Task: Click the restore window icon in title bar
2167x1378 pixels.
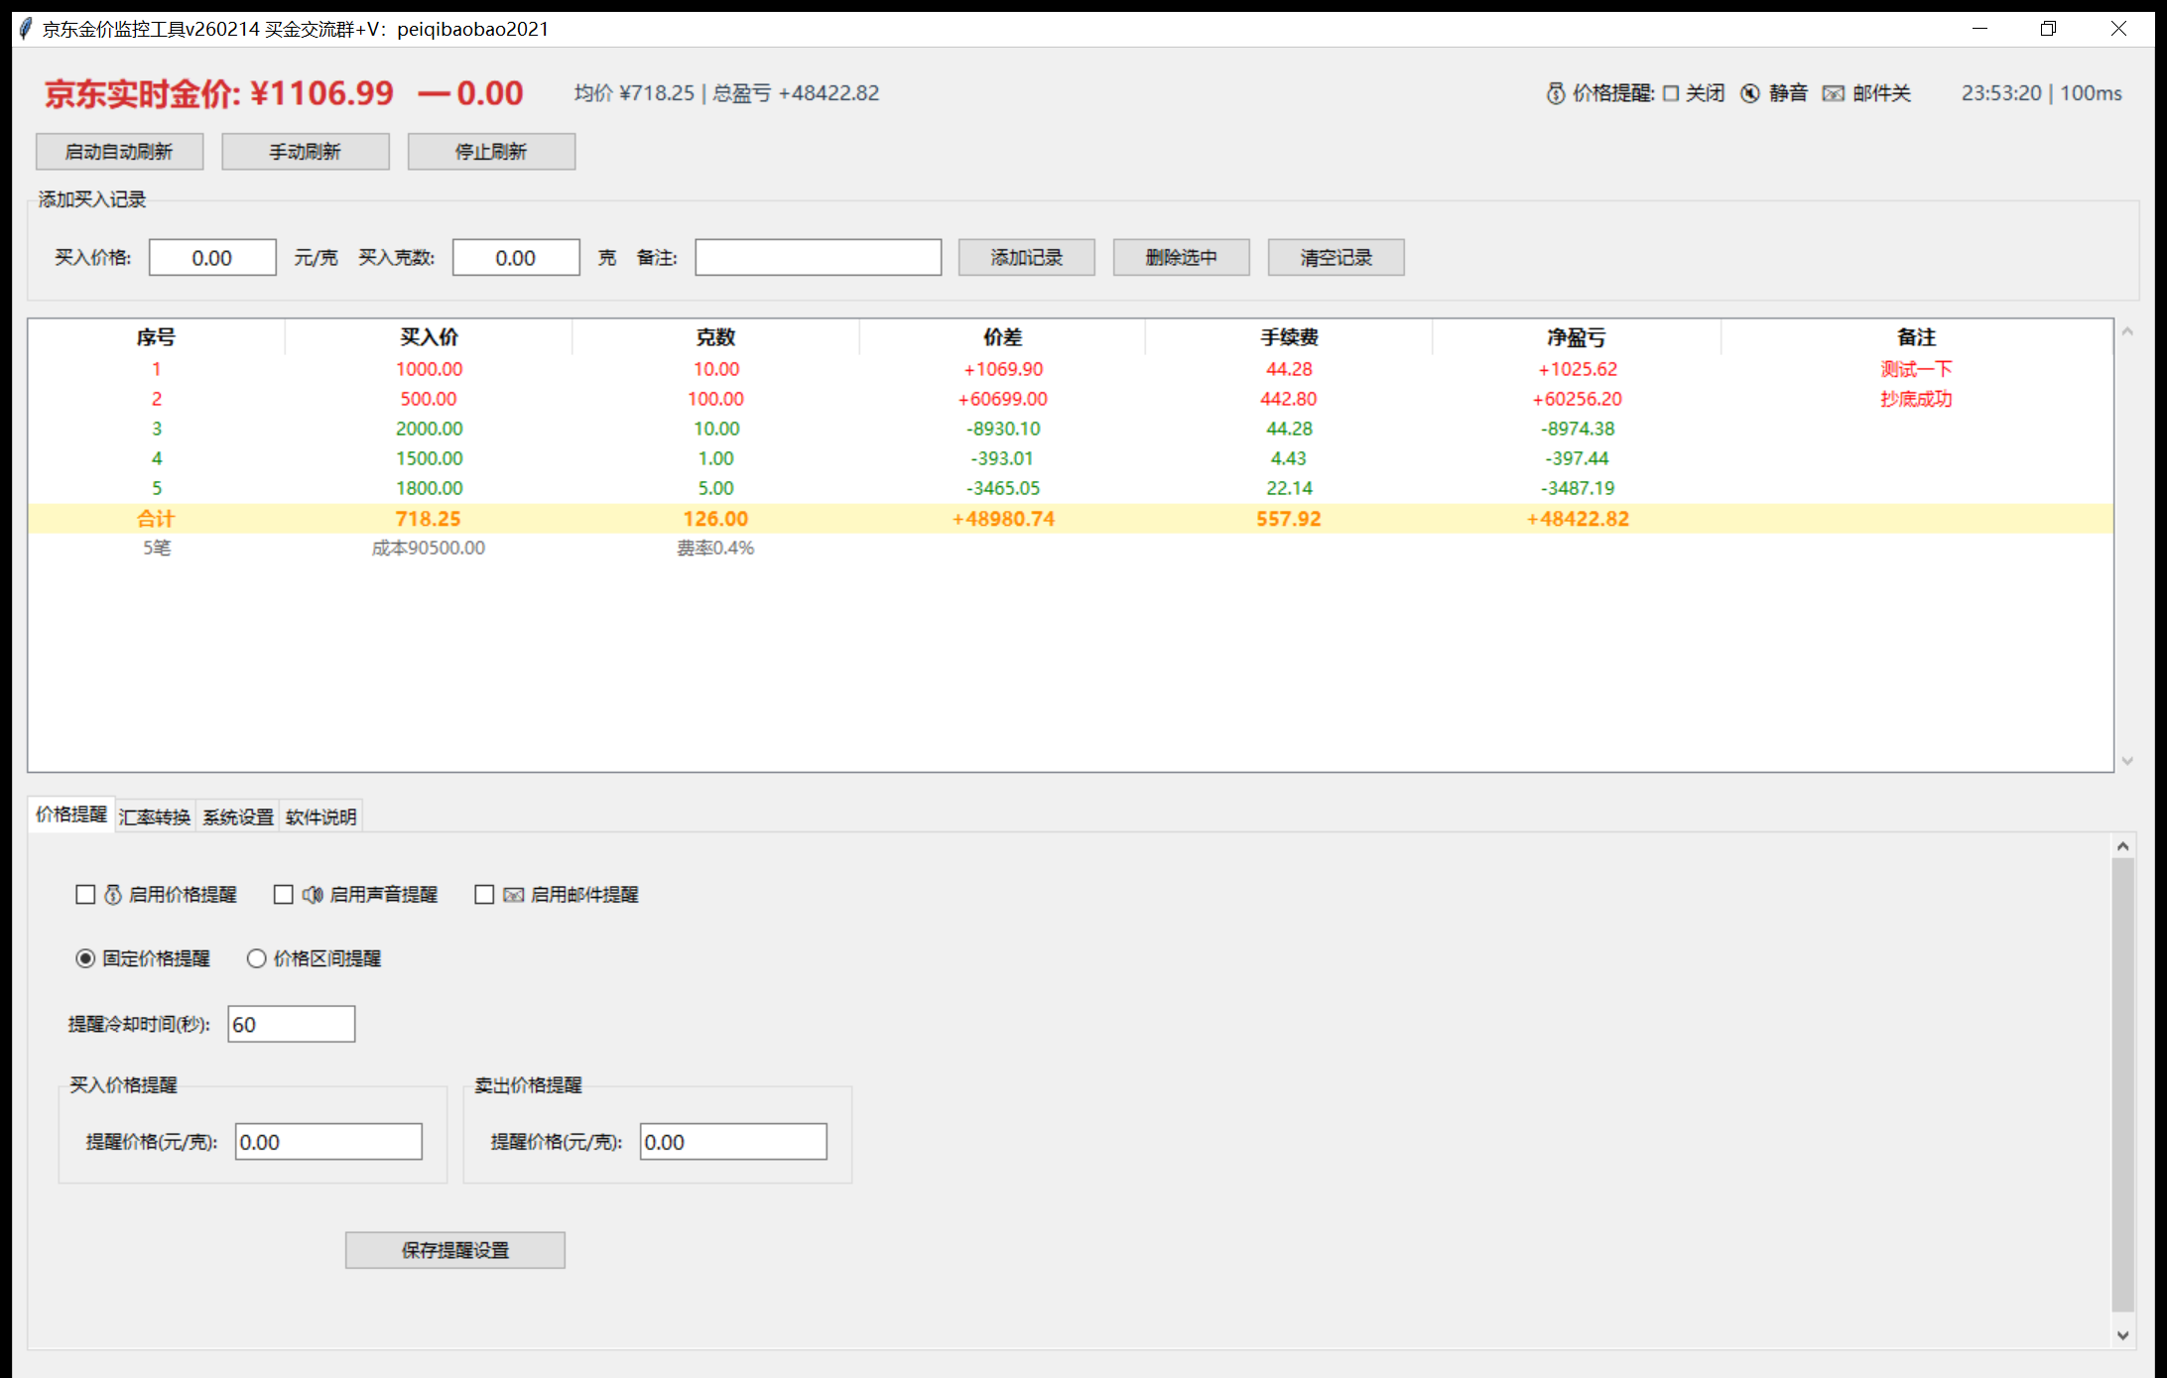Action: click(x=2048, y=29)
